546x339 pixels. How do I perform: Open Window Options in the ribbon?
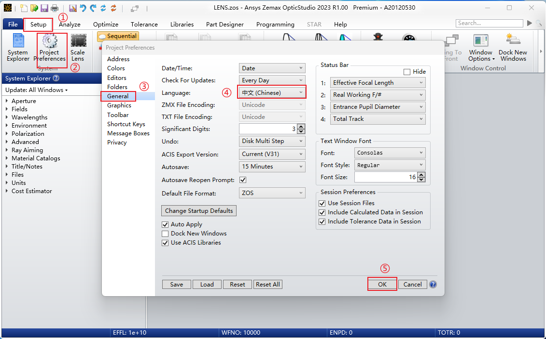[x=481, y=48]
